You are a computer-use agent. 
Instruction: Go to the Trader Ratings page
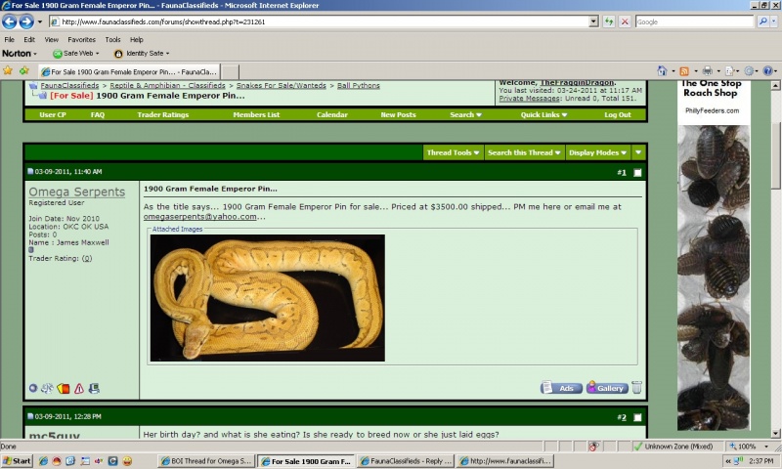click(x=163, y=114)
